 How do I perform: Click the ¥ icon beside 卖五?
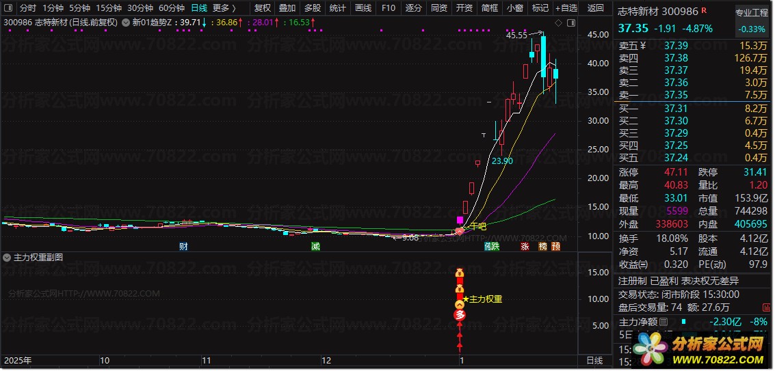tap(642, 46)
